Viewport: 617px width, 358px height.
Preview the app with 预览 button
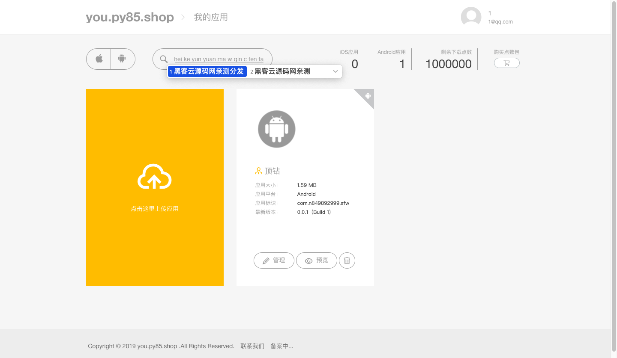pyautogui.click(x=316, y=260)
